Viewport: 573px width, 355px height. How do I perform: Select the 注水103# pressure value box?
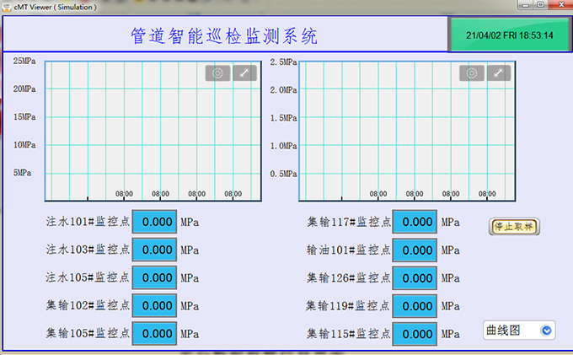pos(154,250)
